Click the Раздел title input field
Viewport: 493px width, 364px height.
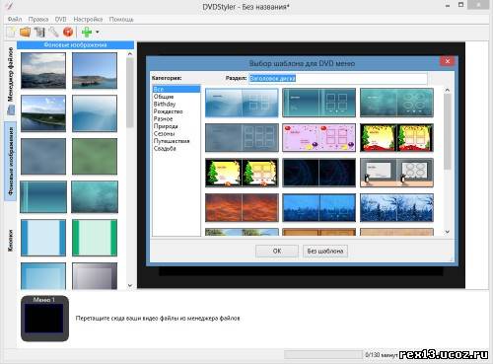coord(337,78)
